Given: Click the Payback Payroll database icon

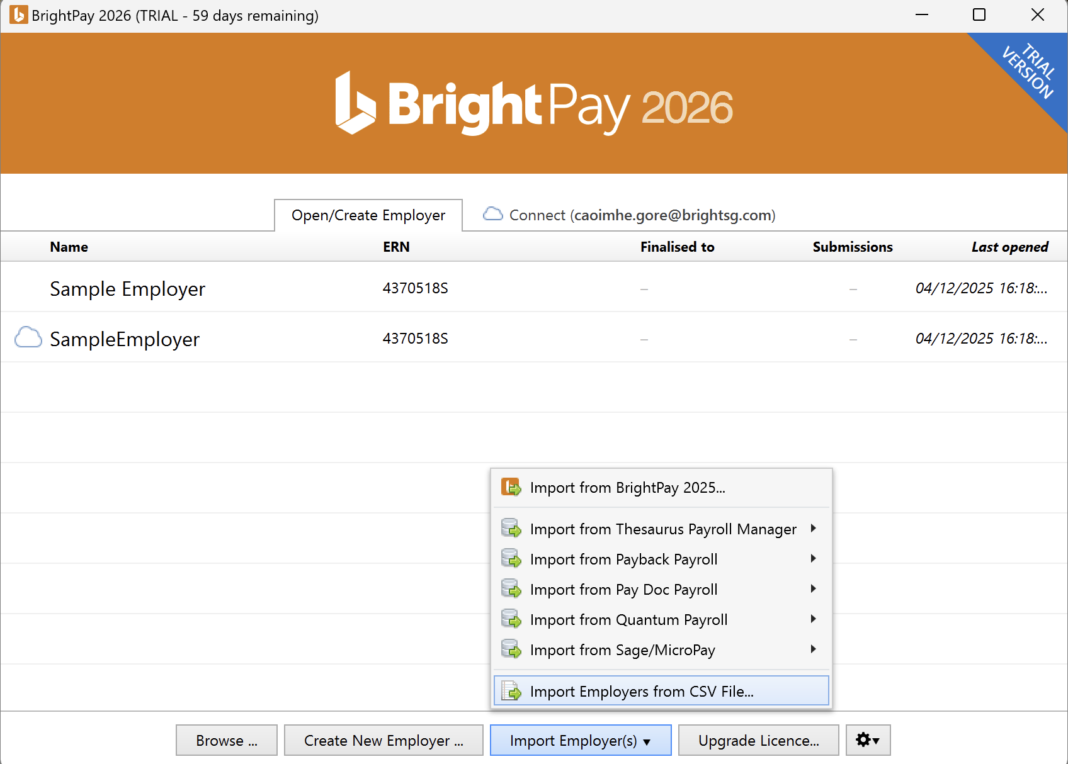Looking at the screenshot, I should (x=511, y=559).
